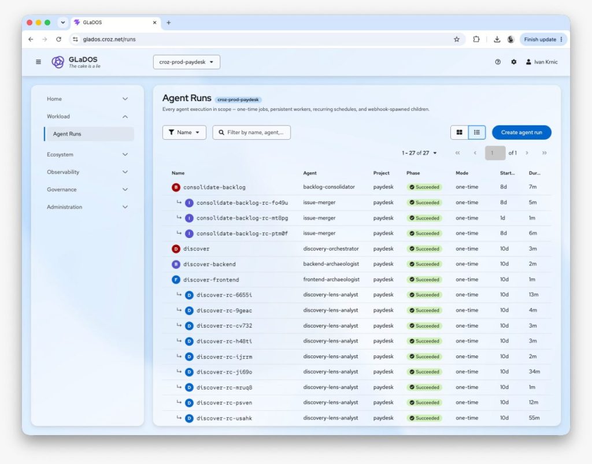Click the D icon for discover-rc-ji69o

(189, 372)
